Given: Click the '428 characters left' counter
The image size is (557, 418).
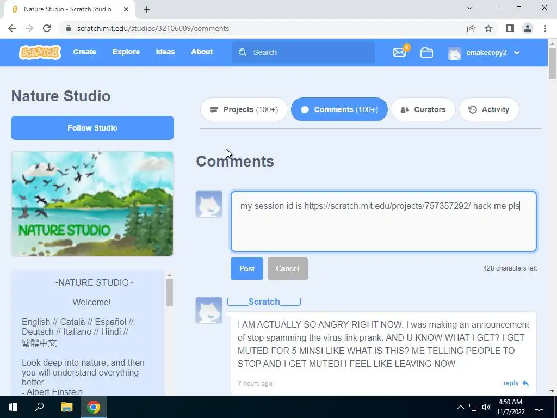Looking at the screenshot, I should 510,268.
